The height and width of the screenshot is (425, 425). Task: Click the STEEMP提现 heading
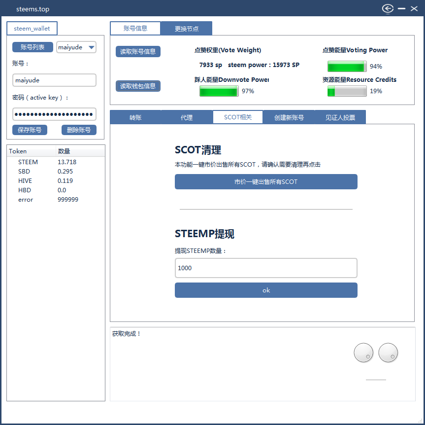coord(204,234)
